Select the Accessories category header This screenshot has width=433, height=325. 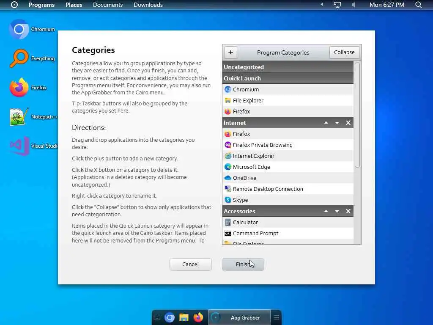[288, 211]
